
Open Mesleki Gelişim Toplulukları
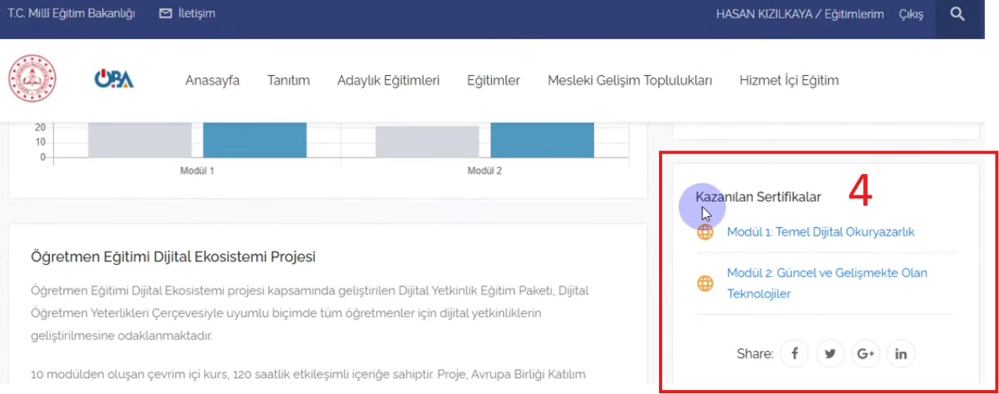click(630, 81)
